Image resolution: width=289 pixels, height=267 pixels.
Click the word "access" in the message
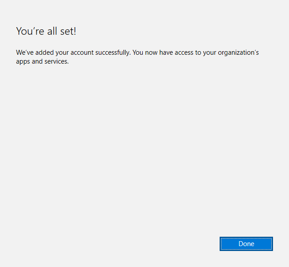click(183, 53)
